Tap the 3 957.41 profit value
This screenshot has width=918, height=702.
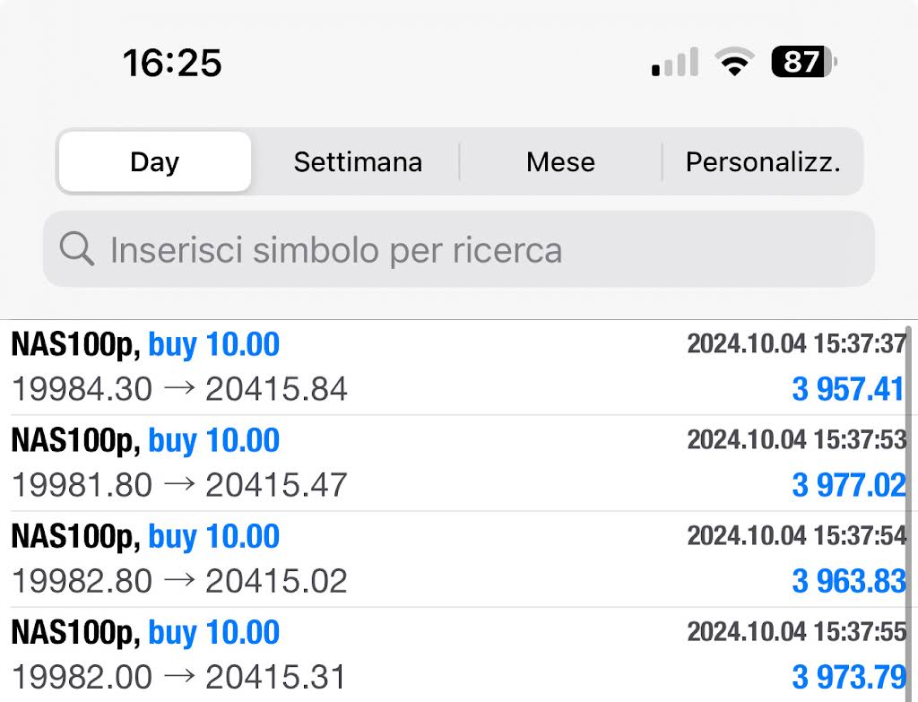pos(848,389)
